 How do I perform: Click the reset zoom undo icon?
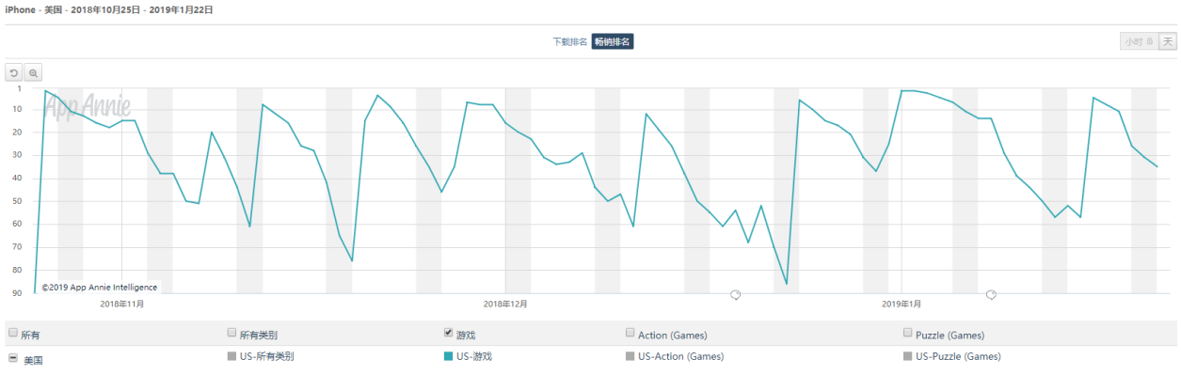14,72
